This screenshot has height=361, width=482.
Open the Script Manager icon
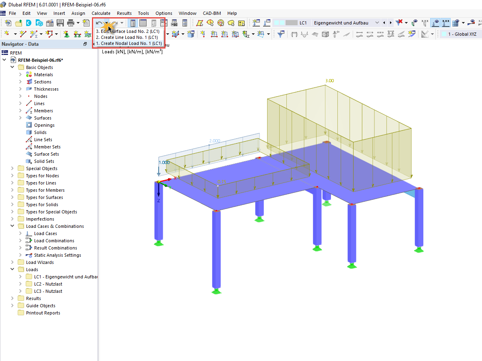point(174,23)
